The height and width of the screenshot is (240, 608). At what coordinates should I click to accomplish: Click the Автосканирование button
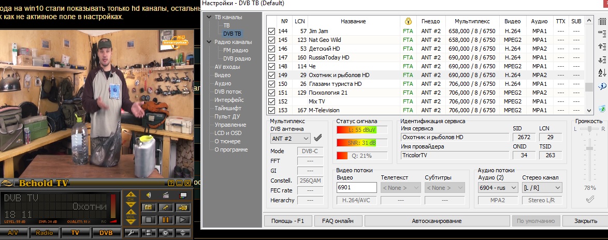pos(436,221)
